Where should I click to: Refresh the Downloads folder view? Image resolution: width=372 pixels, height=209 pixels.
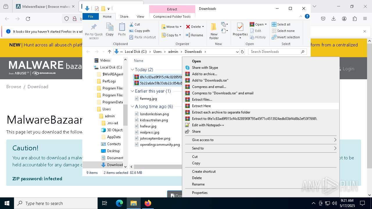[242, 52]
